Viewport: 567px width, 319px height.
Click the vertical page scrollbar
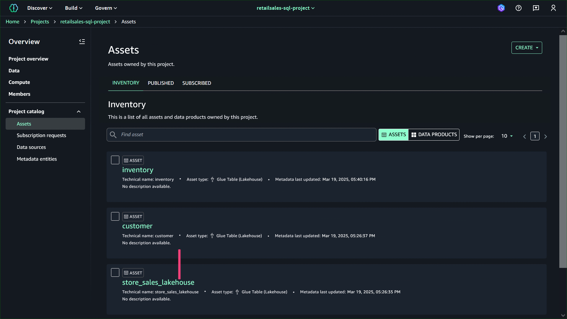click(x=563, y=151)
